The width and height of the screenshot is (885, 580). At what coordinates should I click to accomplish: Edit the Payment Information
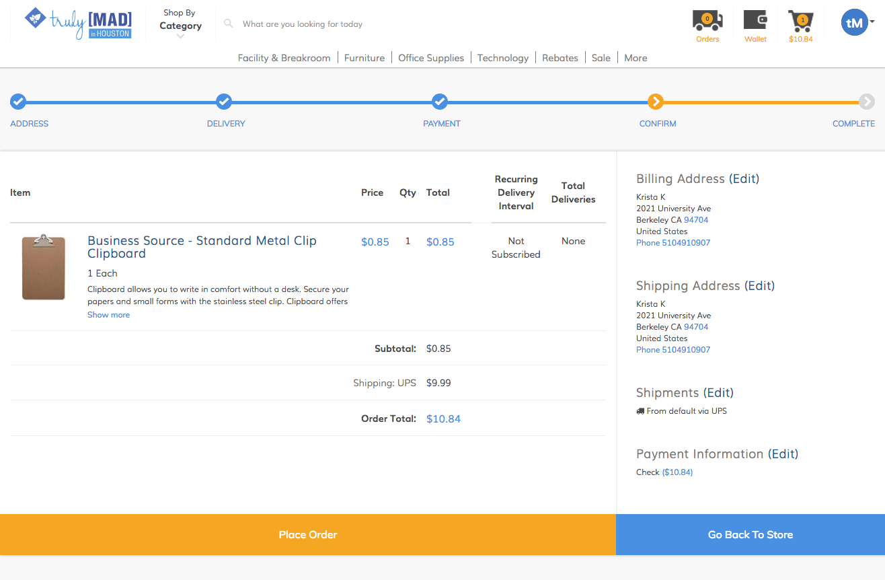[783, 454]
